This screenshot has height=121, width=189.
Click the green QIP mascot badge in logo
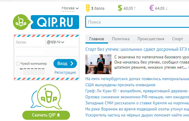pos(22,22)
